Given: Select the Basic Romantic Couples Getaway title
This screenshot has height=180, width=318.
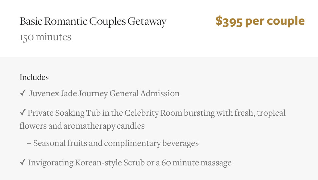Looking at the screenshot, I should pos(93,21).
